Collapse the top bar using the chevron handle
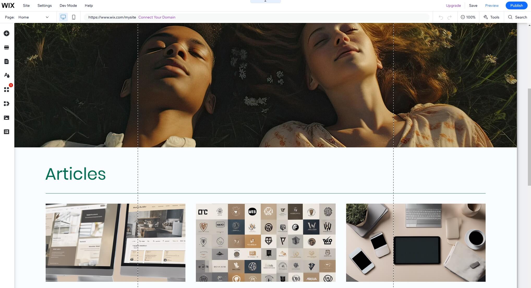531x288 pixels. [265, 1]
